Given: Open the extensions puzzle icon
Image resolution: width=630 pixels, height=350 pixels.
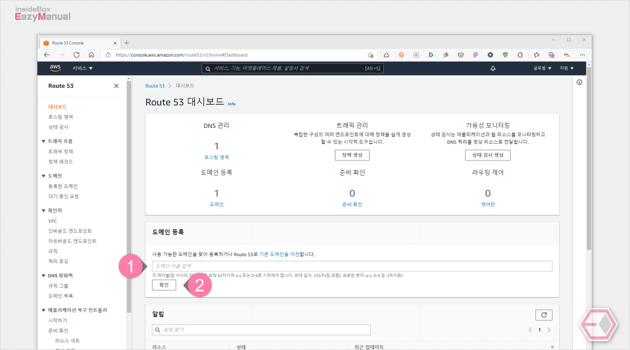Looking at the screenshot, I should click(520, 54).
